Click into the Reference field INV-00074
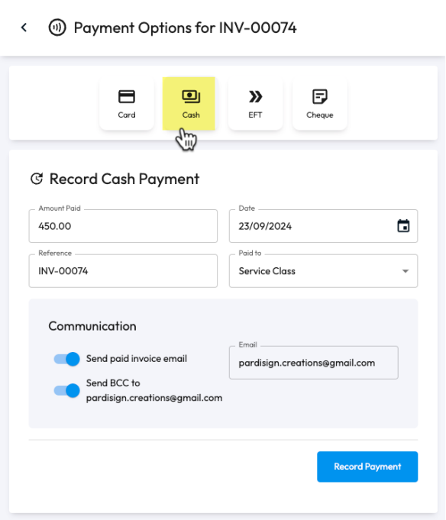The width and height of the screenshot is (446, 520). coord(123,271)
